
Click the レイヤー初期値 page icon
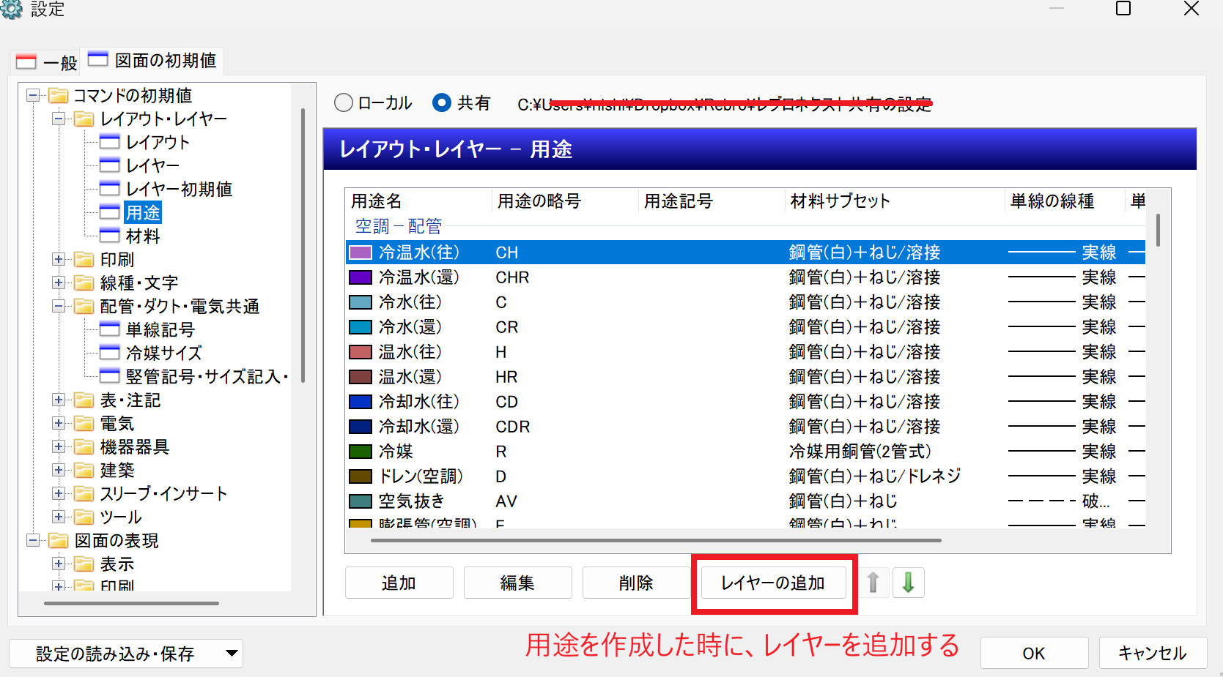109,189
